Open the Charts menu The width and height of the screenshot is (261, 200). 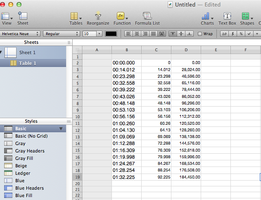coord(207,19)
